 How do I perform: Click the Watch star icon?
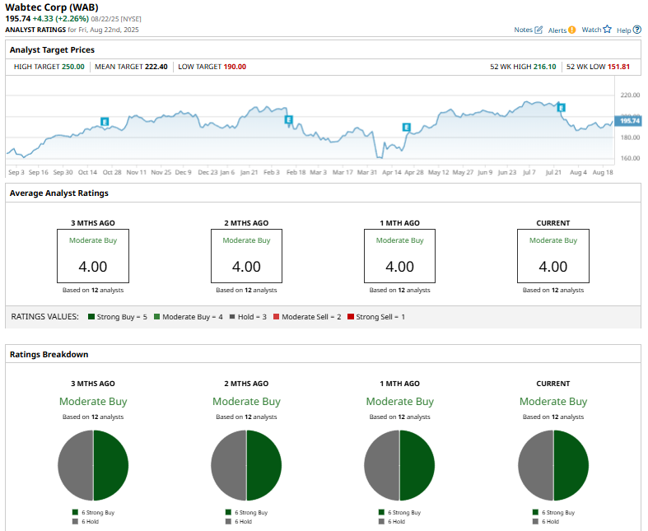pyautogui.click(x=607, y=30)
